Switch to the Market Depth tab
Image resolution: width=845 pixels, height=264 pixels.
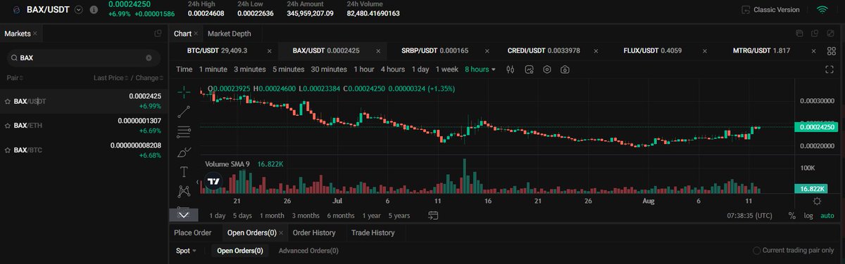pyautogui.click(x=230, y=34)
